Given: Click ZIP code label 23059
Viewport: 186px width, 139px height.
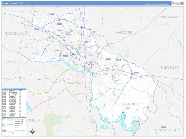Looking at the screenshot, I should [51, 14].
